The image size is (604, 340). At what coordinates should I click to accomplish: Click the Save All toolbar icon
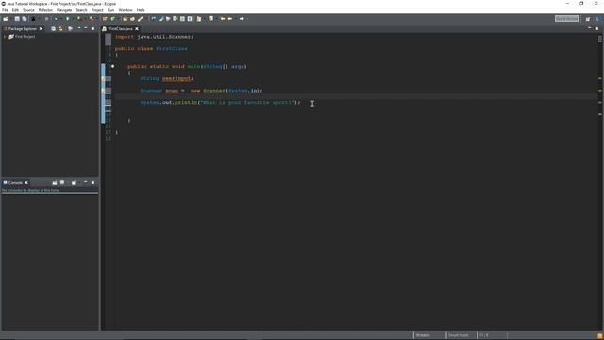25,19
